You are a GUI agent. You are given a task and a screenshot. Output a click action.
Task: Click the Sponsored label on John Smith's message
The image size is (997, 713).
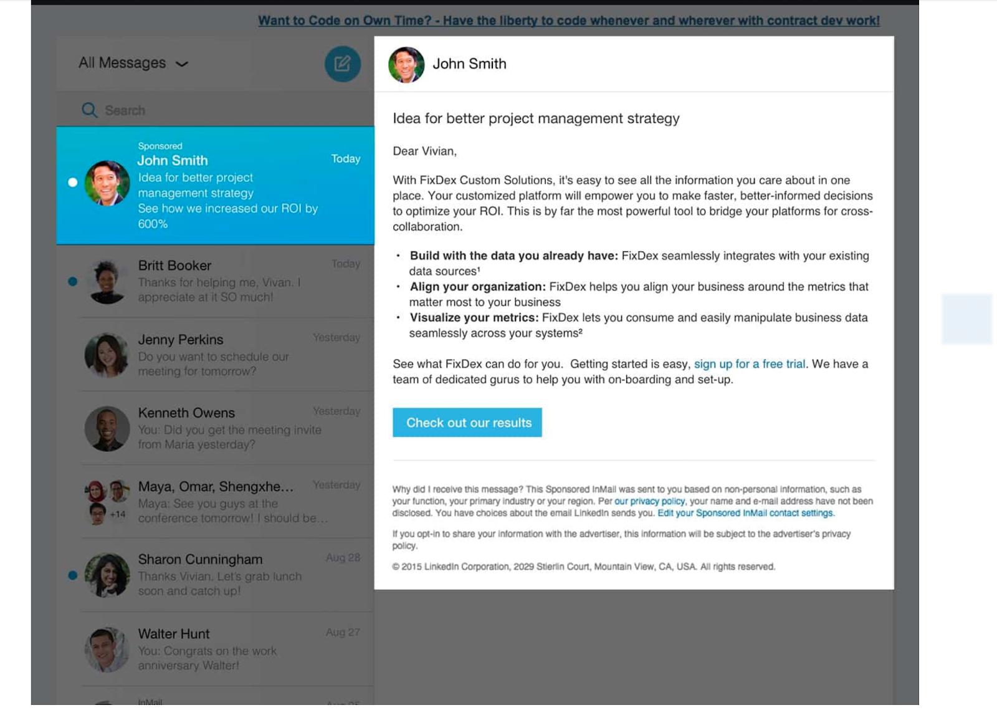(160, 146)
